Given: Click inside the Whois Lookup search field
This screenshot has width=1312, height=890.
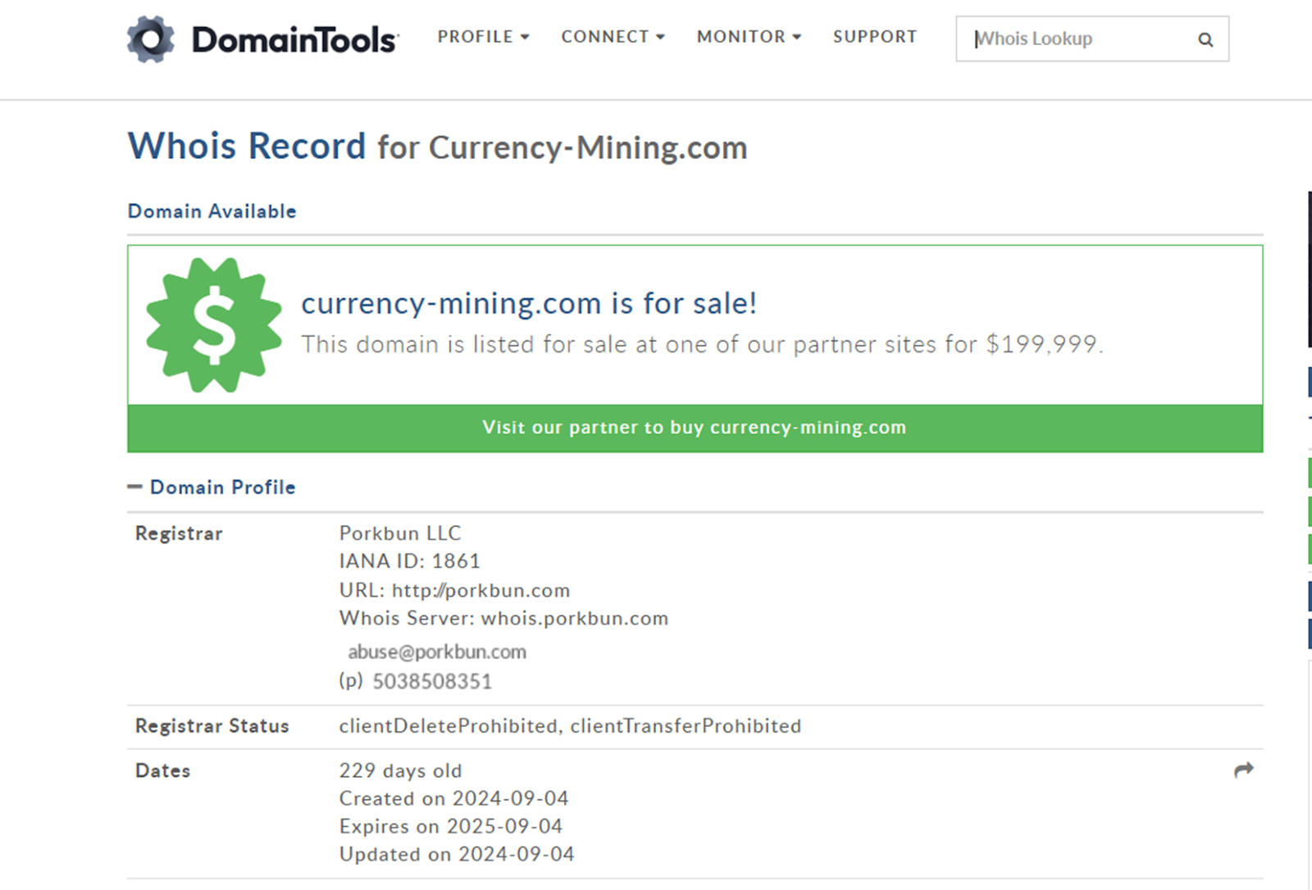Looking at the screenshot, I should click(x=1074, y=39).
